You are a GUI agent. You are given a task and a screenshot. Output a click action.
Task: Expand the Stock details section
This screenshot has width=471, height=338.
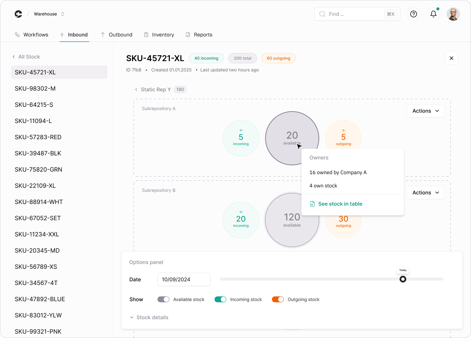(149, 317)
